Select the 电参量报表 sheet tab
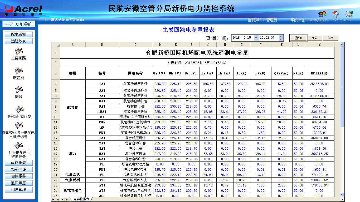Image resolution: width=360 pixels, height=202 pixels. click(81, 199)
